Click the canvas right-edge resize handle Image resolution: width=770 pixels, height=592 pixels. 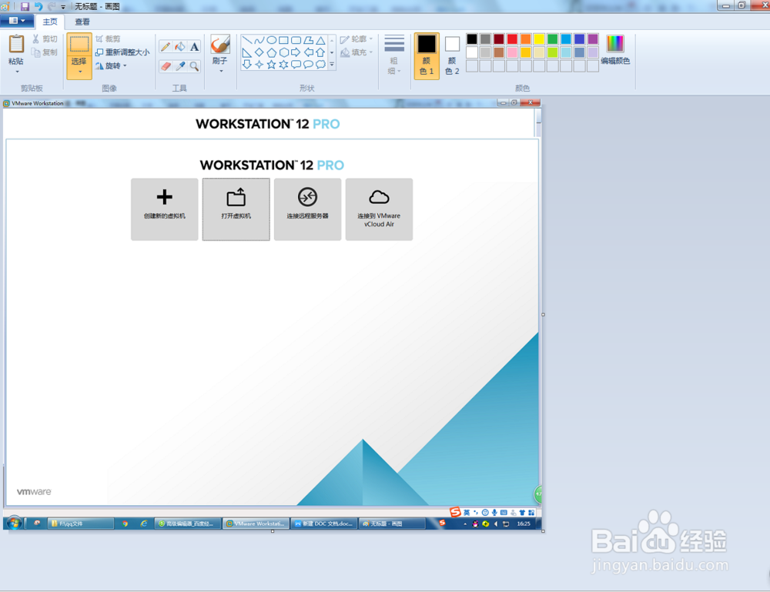543,315
